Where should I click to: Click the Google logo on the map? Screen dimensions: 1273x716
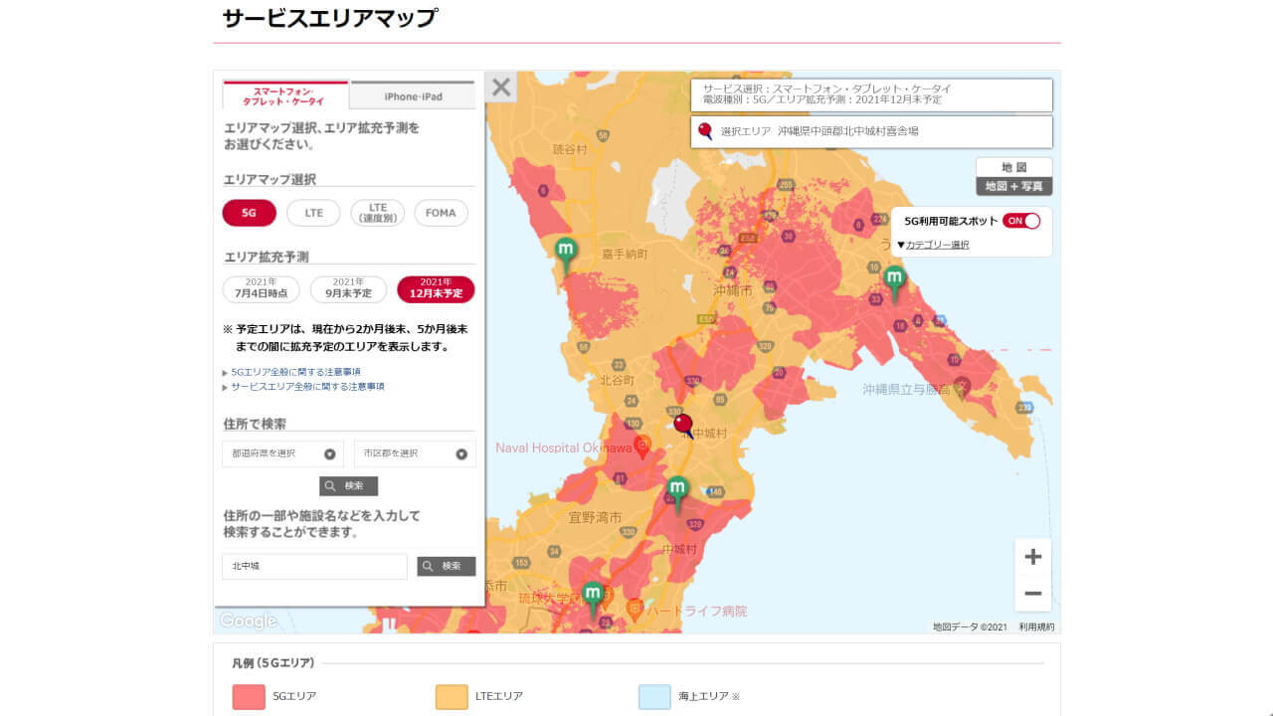[x=247, y=621]
